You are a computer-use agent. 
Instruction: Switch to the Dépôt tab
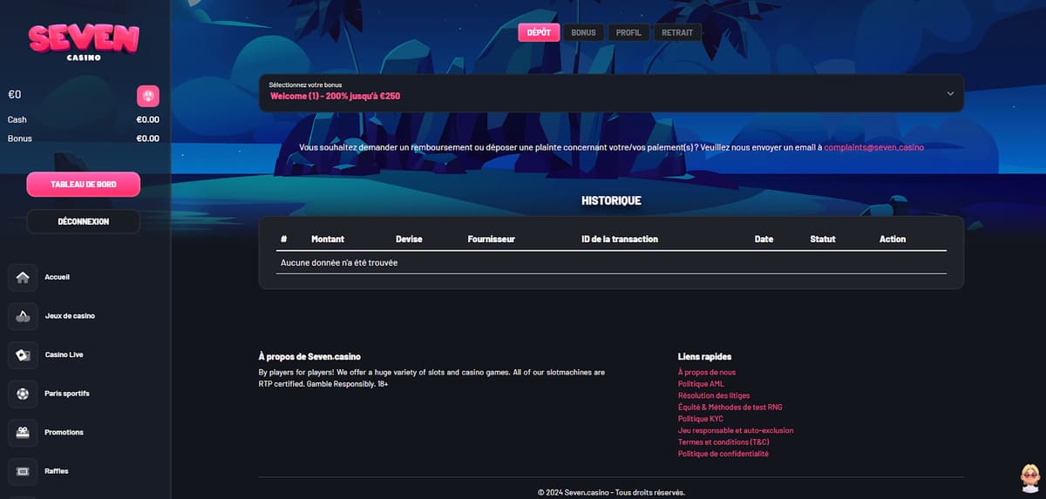539,32
